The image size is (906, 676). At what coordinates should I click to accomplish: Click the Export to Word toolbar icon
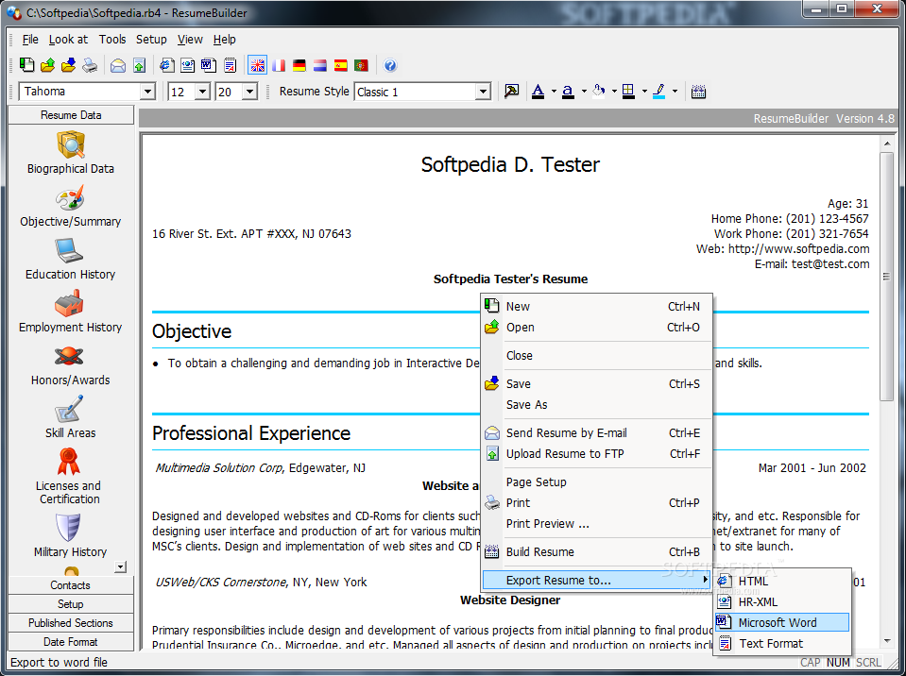tap(209, 65)
